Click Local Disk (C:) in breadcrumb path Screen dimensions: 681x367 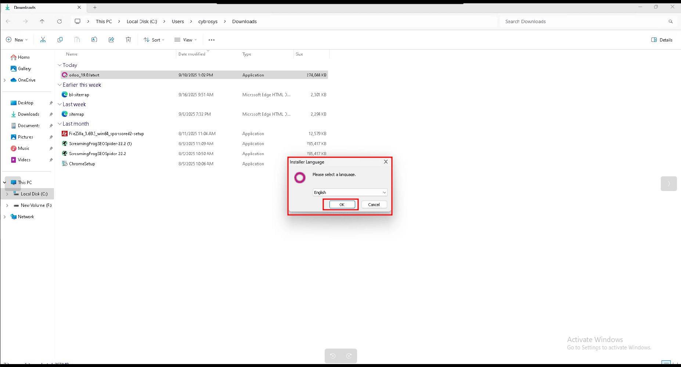tap(142, 21)
